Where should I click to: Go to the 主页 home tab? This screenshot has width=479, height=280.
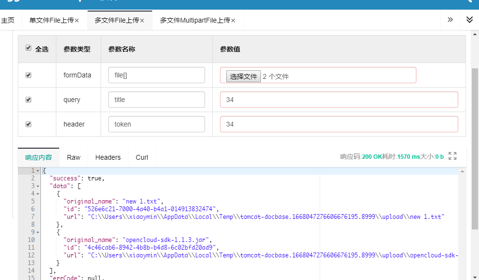pyautogui.click(x=7, y=20)
